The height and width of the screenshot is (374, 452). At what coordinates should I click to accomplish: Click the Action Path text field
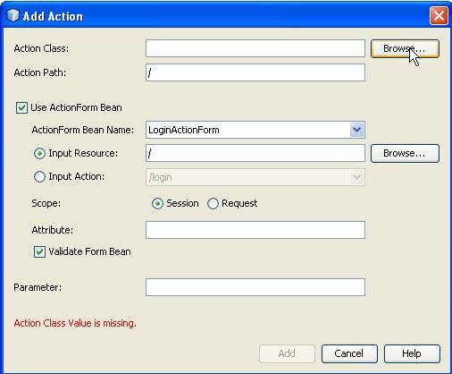click(255, 72)
